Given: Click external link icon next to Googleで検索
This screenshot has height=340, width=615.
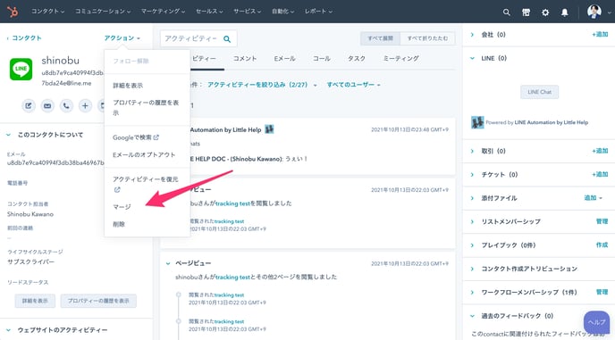Looking at the screenshot, I should pos(156,137).
